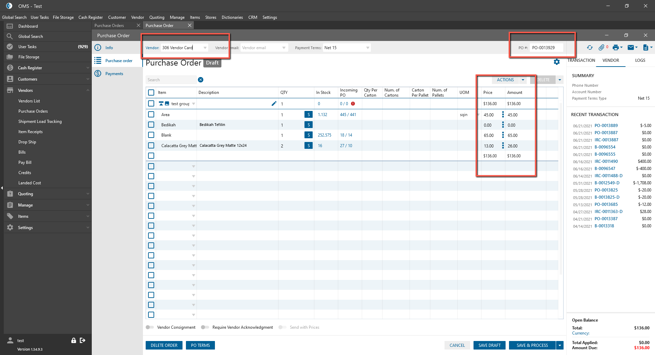Image resolution: width=655 pixels, height=355 pixels.
Task: Click the red warning icon in test group row
Action: point(353,104)
